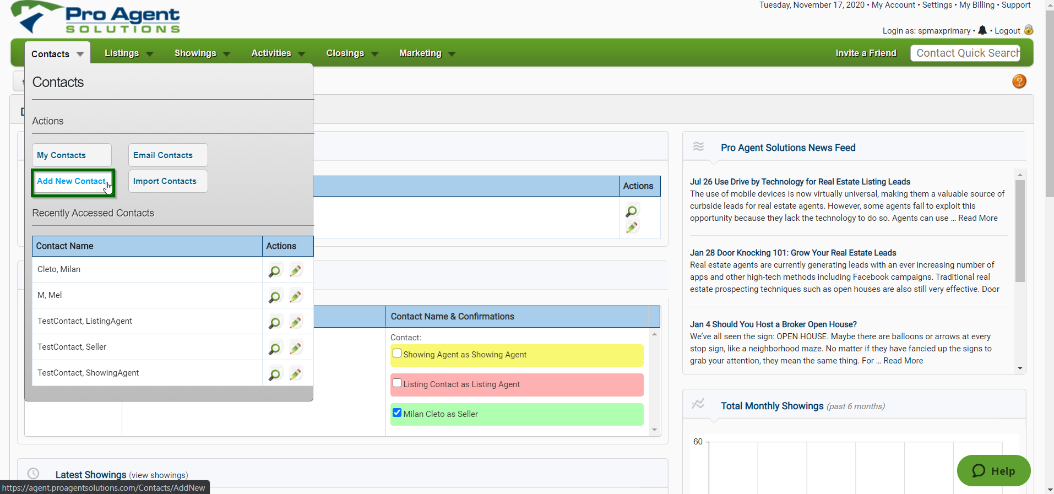This screenshot has height=494, width=1054.
Task: Click the Logout link
Action: pos(1007,31)
